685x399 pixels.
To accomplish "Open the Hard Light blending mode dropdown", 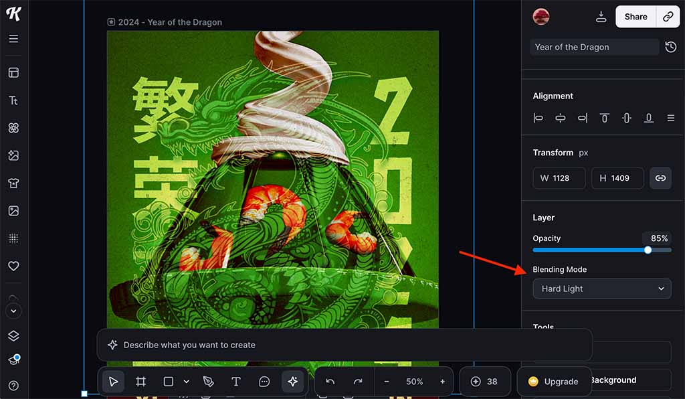I will pos(601,289).
